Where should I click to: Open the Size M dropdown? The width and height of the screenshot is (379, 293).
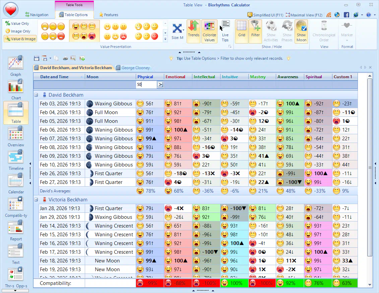[178, 31]
